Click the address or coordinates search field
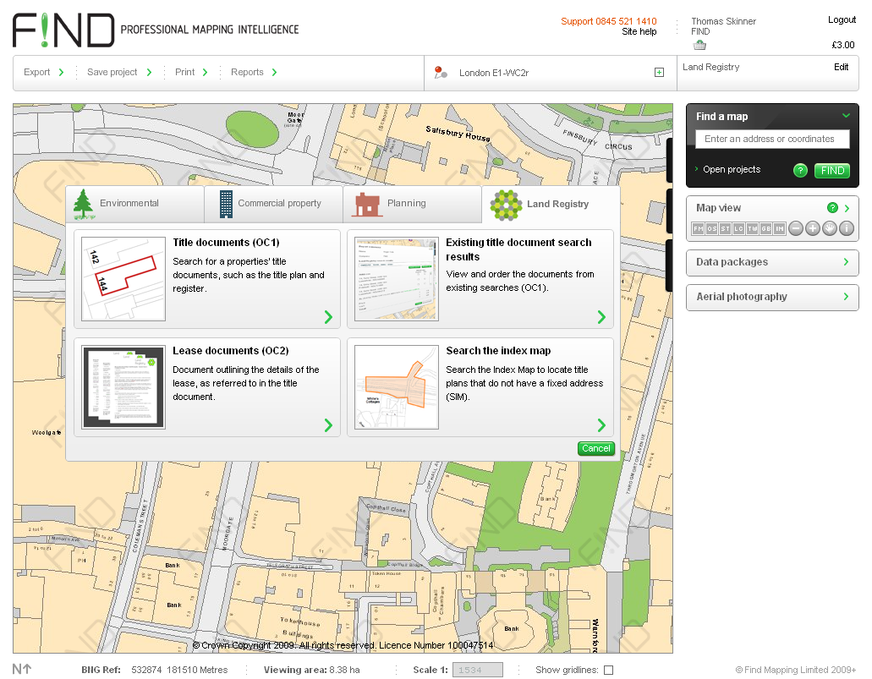The image size is (872, 679). [x=771, y=139]
